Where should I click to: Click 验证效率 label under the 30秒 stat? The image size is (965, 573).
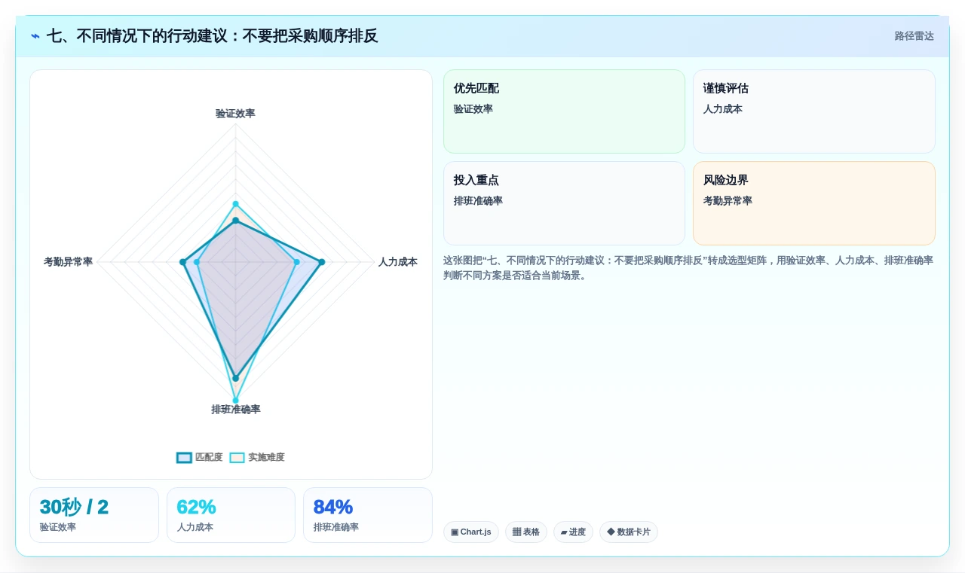[58, 527]
